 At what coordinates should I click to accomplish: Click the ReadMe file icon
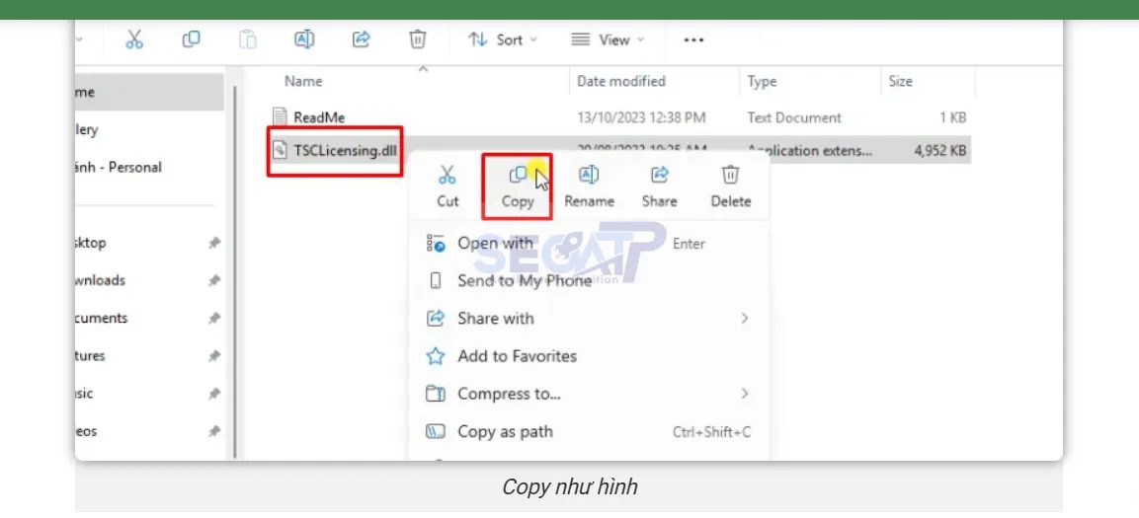coord(280,116)
